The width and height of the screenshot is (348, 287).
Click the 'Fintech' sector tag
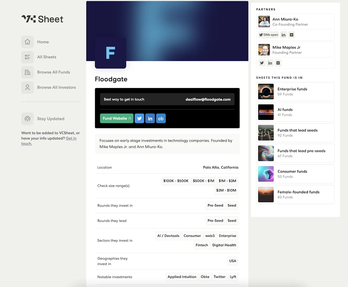(202, 245)
